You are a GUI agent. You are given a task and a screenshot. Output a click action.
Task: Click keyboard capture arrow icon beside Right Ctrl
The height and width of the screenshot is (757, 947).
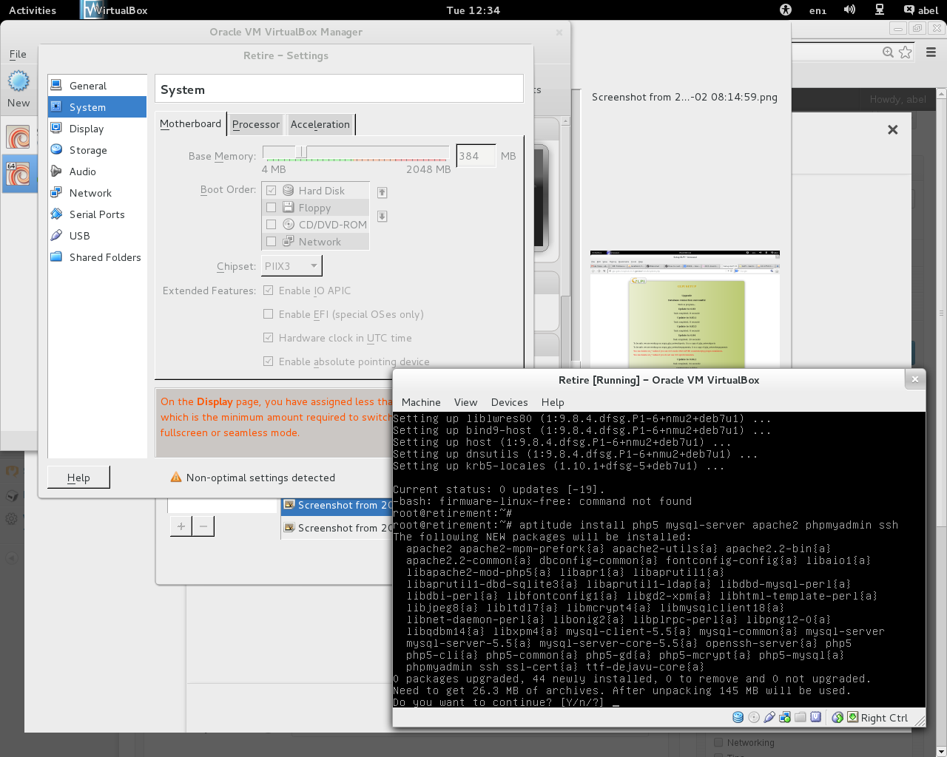pos(852,717)
